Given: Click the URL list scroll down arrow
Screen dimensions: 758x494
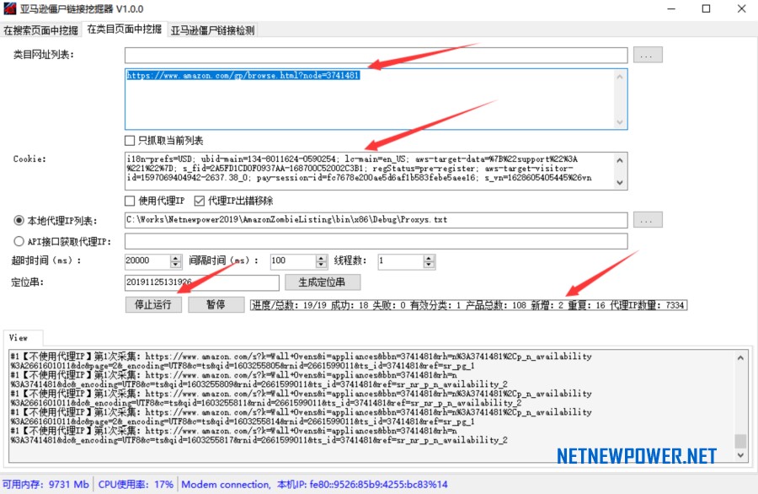Looking at the screenshot, I should coord(620,122).
